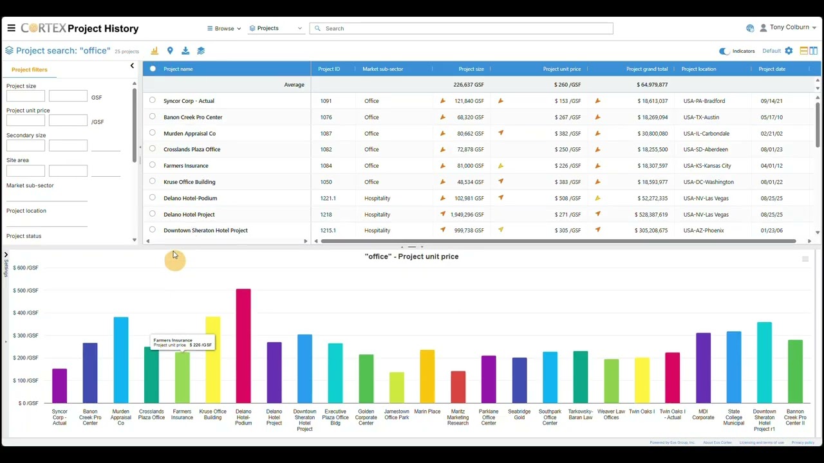Sort by Project grand total column
Viewport: 824px width, 463px height.
[x=647, y=69]
